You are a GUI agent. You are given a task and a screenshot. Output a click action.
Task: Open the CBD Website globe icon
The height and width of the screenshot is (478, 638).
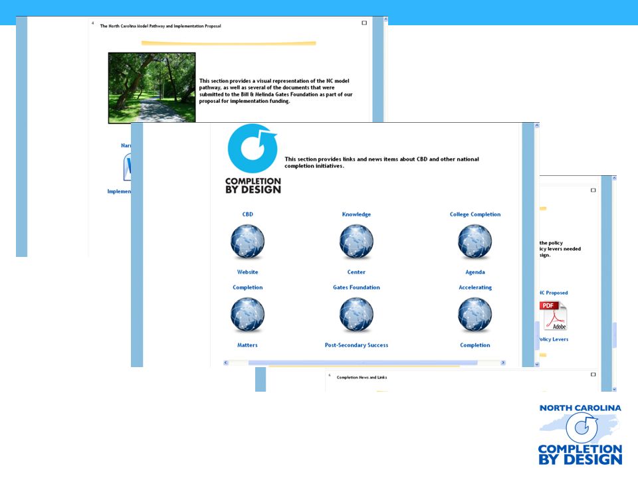(247, 242)
